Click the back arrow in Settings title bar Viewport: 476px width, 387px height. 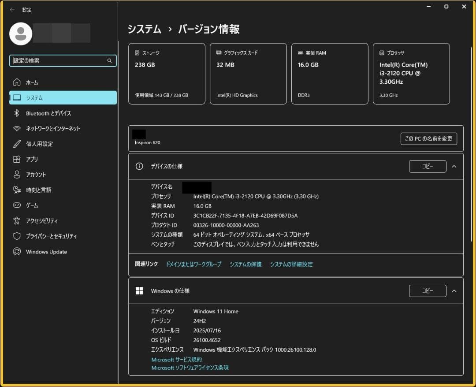(12, 10)
